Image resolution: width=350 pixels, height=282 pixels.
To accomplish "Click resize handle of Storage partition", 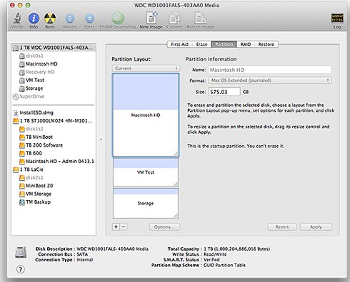I will (176, 216).
